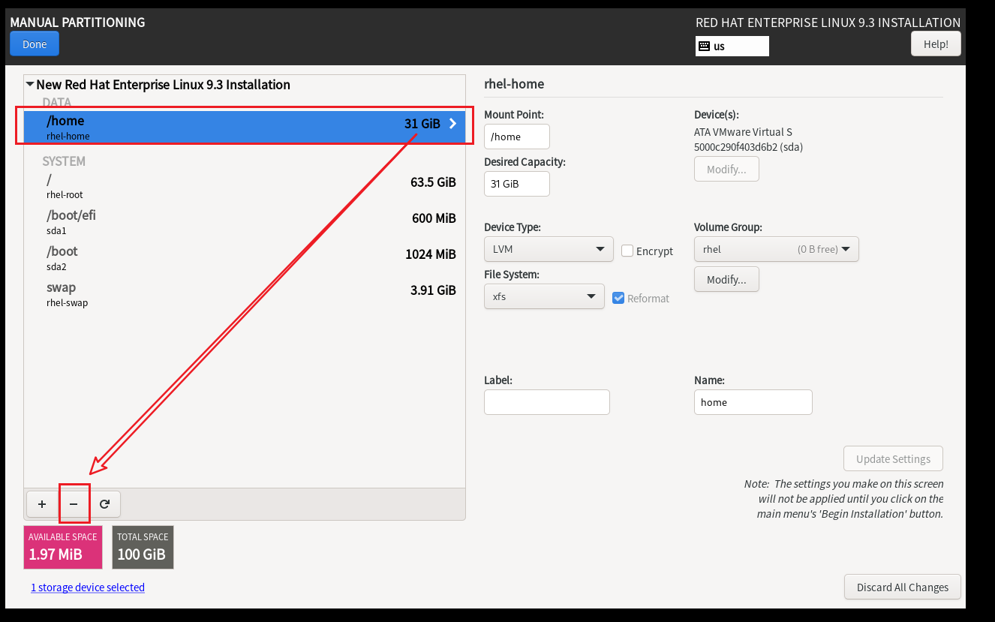The width and height of the screenshot is (995, 622).
Task: Click the Update Settings button
Action: [x=893, y=458]
